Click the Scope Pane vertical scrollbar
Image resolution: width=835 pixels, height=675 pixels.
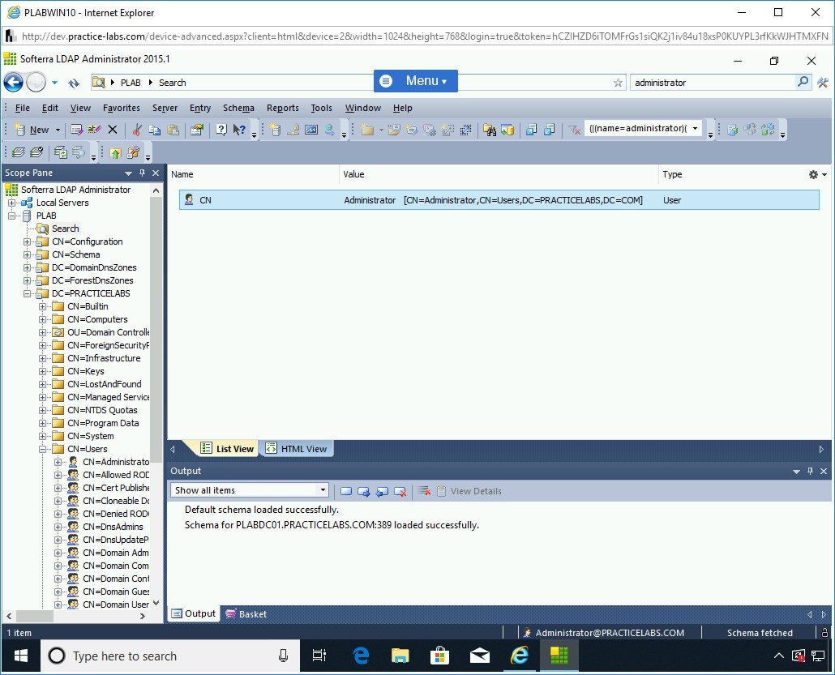[x=156, y=324]
